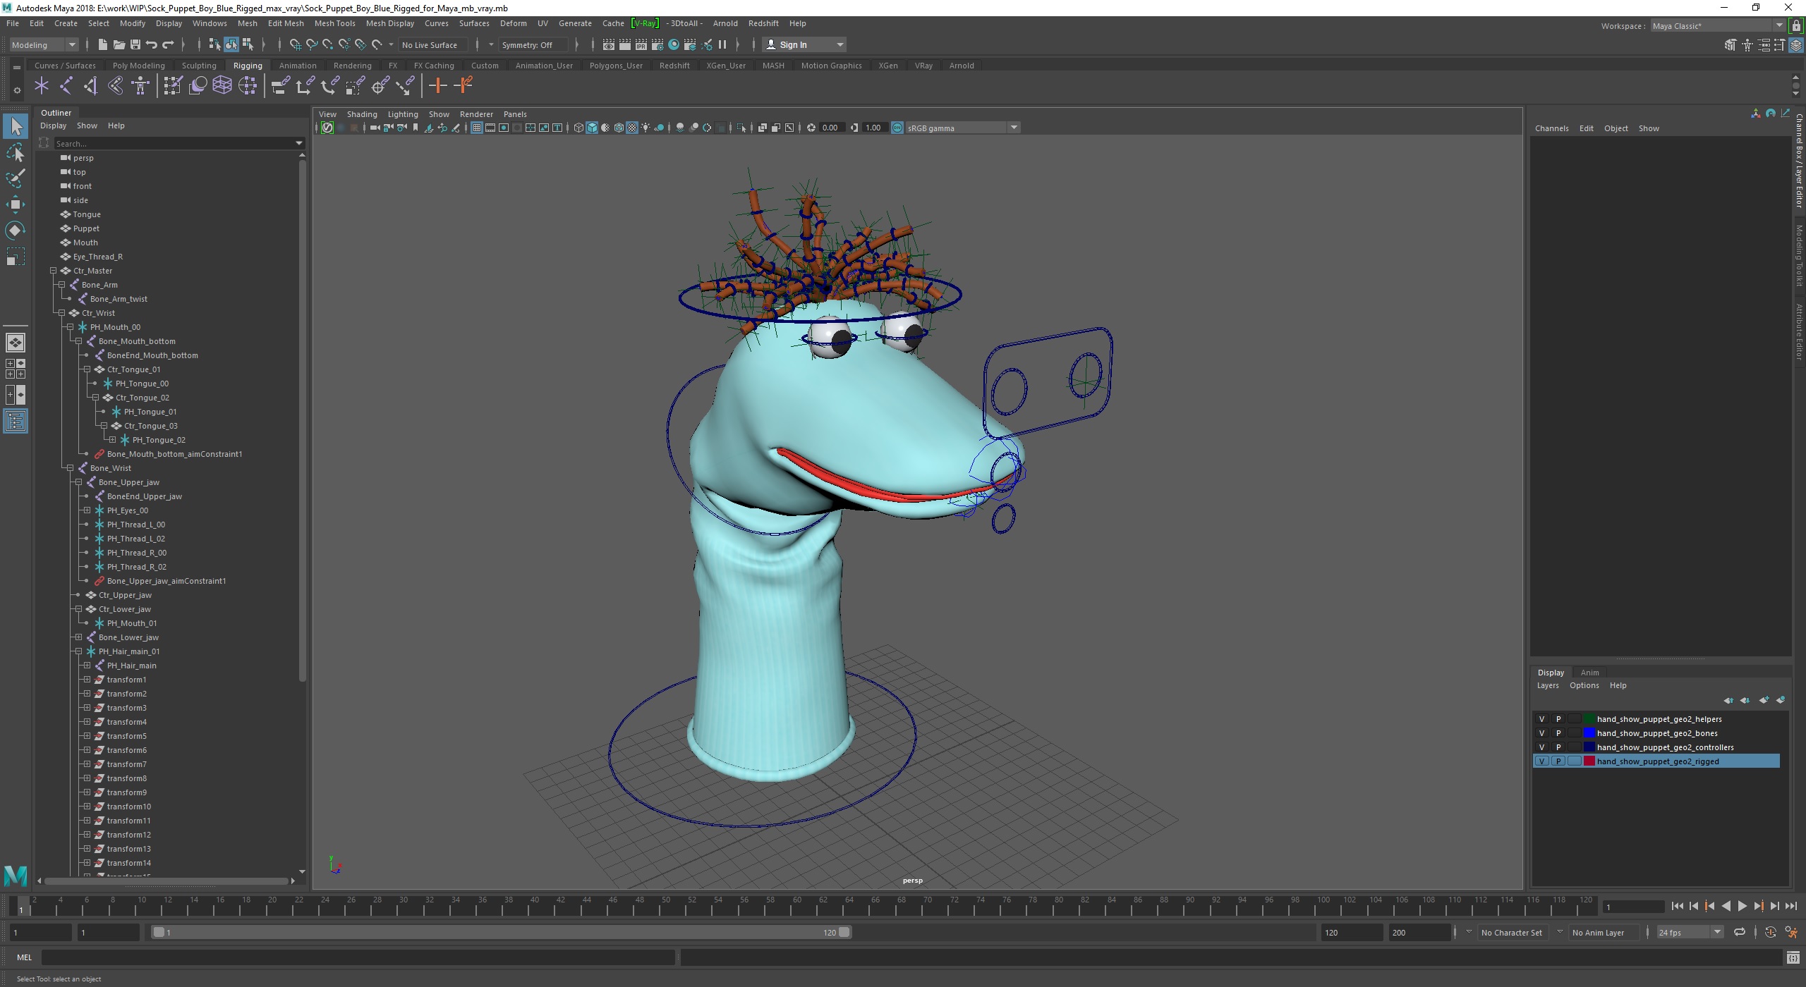This screenshot has width=1806, height=987.
Task: Toggle visibility V of geo2_bones layer
Action: tap(1542, 733)
